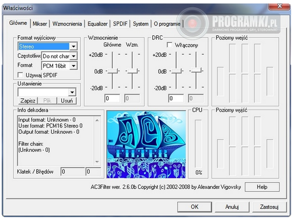The height and width of the screenshot is (220, 294).
Task: Open the O programie tab
Action: [167, 24]
